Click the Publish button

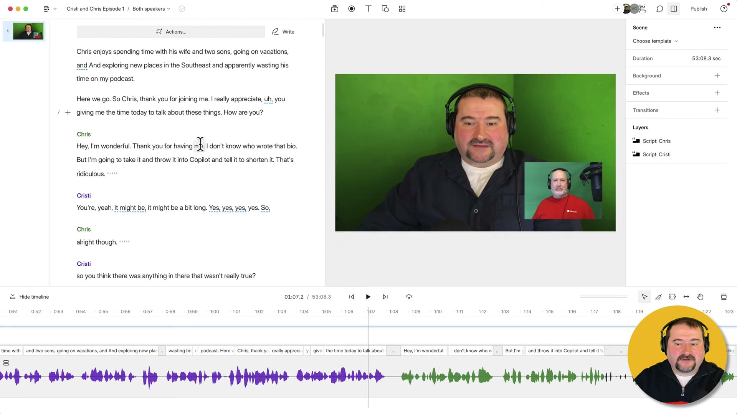click(698, 8)
